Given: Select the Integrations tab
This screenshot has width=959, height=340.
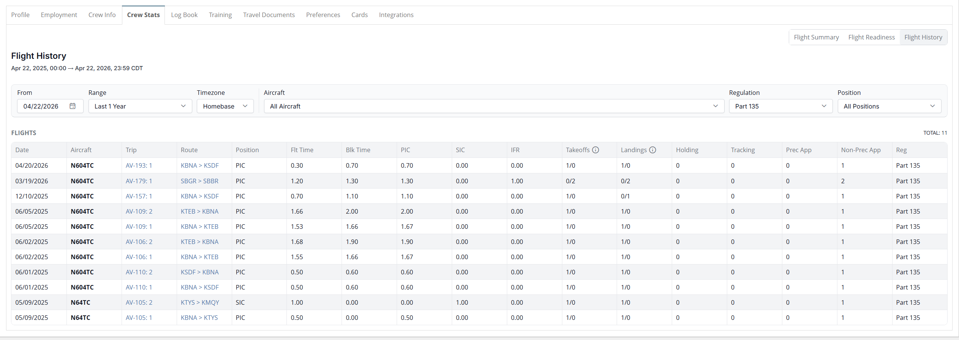Looking at the screenshot, I should [x=396, y=15].
